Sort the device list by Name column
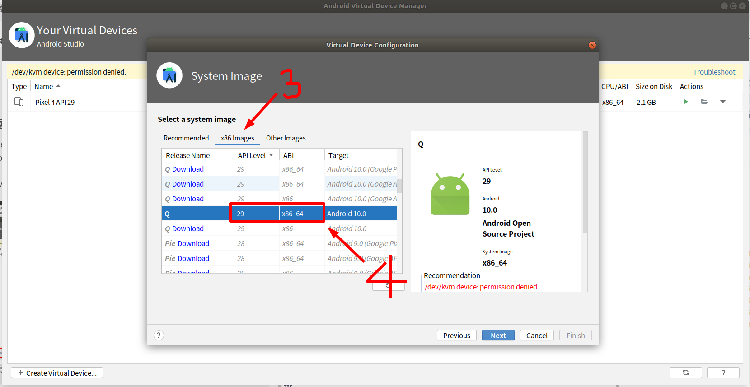 (x=44, y=86)
